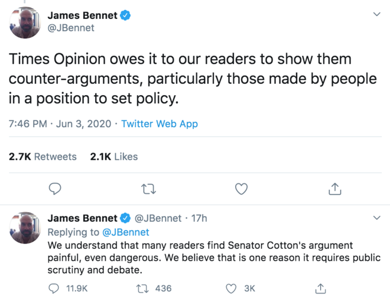
Task: Open James Bennet's avatar on main tweet
Action: point(25,22)
